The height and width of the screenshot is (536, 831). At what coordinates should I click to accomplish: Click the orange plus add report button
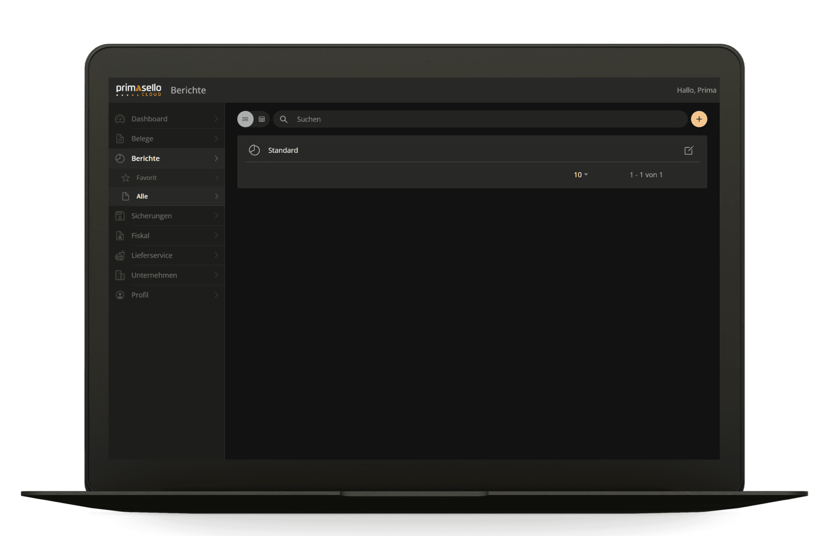coord(699,119)
